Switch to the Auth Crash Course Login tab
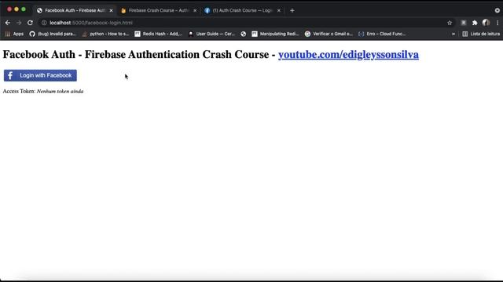 243,10
